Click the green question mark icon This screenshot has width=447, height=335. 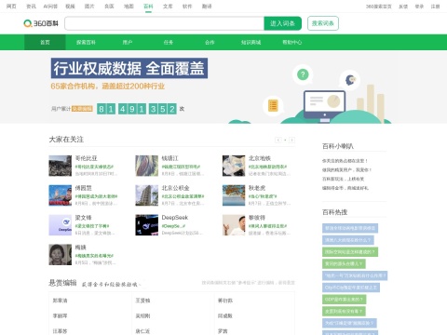(303, 74)
